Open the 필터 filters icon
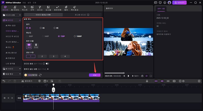The height and width of the screenshot is (111, 203). 66,8
